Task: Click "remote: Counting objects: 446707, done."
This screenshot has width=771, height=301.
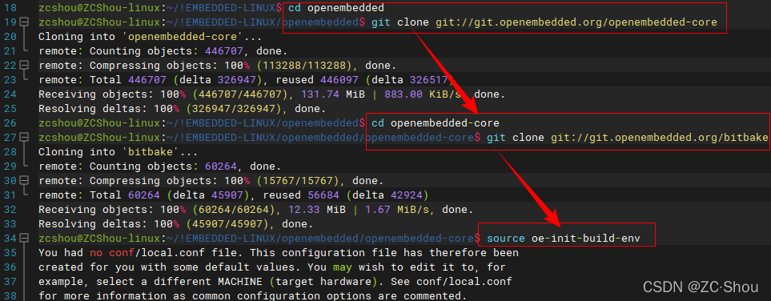Action: pos(163,51)
